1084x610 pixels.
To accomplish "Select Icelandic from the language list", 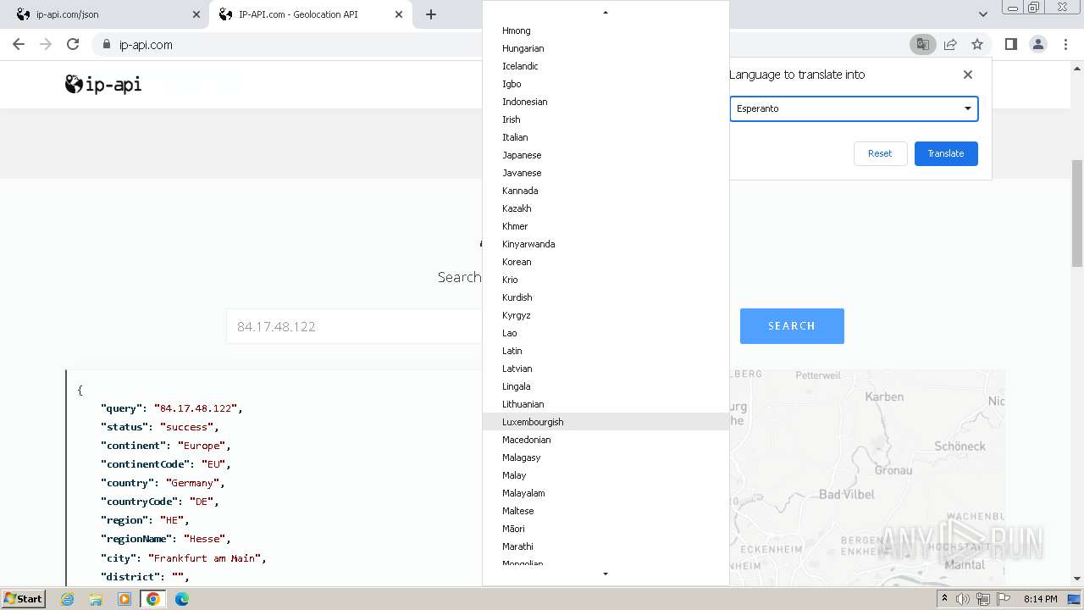I will click(x=606, y=66).
